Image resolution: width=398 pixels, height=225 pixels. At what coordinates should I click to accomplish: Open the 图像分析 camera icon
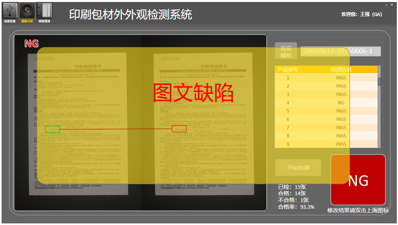tap(27, 11)
